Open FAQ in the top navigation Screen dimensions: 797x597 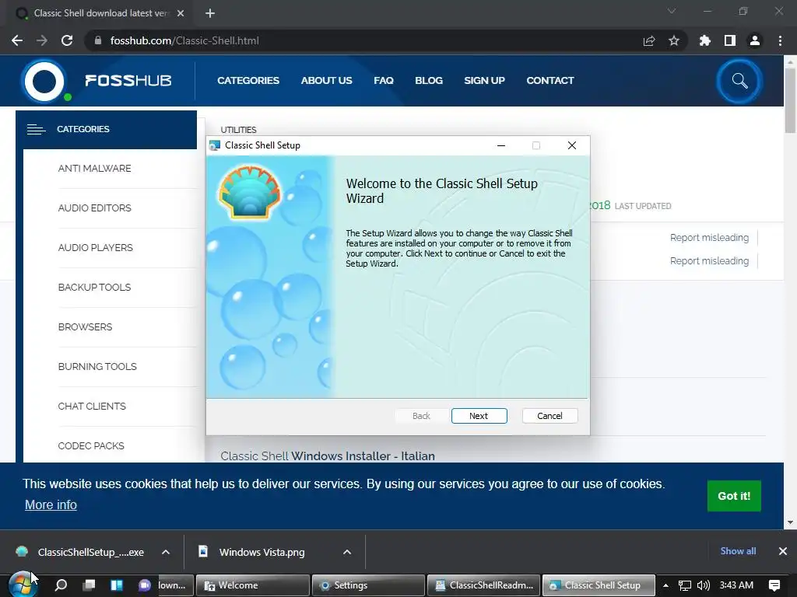[384, 80]
